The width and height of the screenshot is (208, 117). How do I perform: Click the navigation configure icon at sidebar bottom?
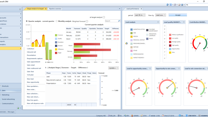(18, 108)
